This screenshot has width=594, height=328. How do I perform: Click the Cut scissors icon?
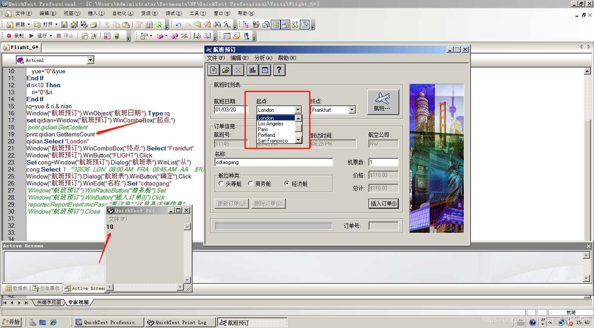pyautogui.click(x=107, y=25)
